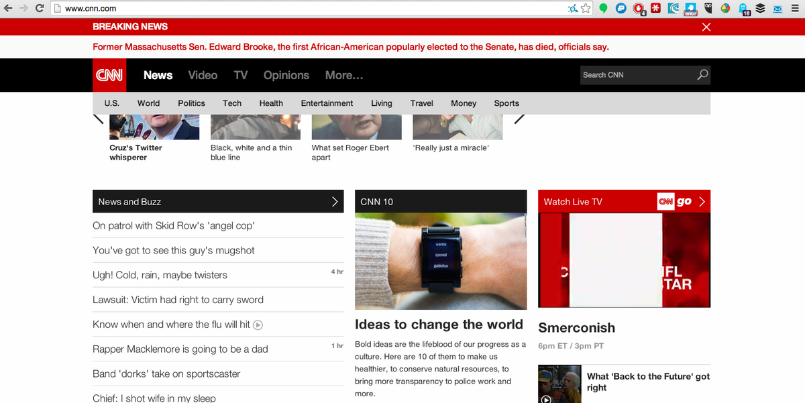Advance the carousel with the right arrow
This screenshot has width=805, height=403.
pyautogui.click(x=519, y=119)
